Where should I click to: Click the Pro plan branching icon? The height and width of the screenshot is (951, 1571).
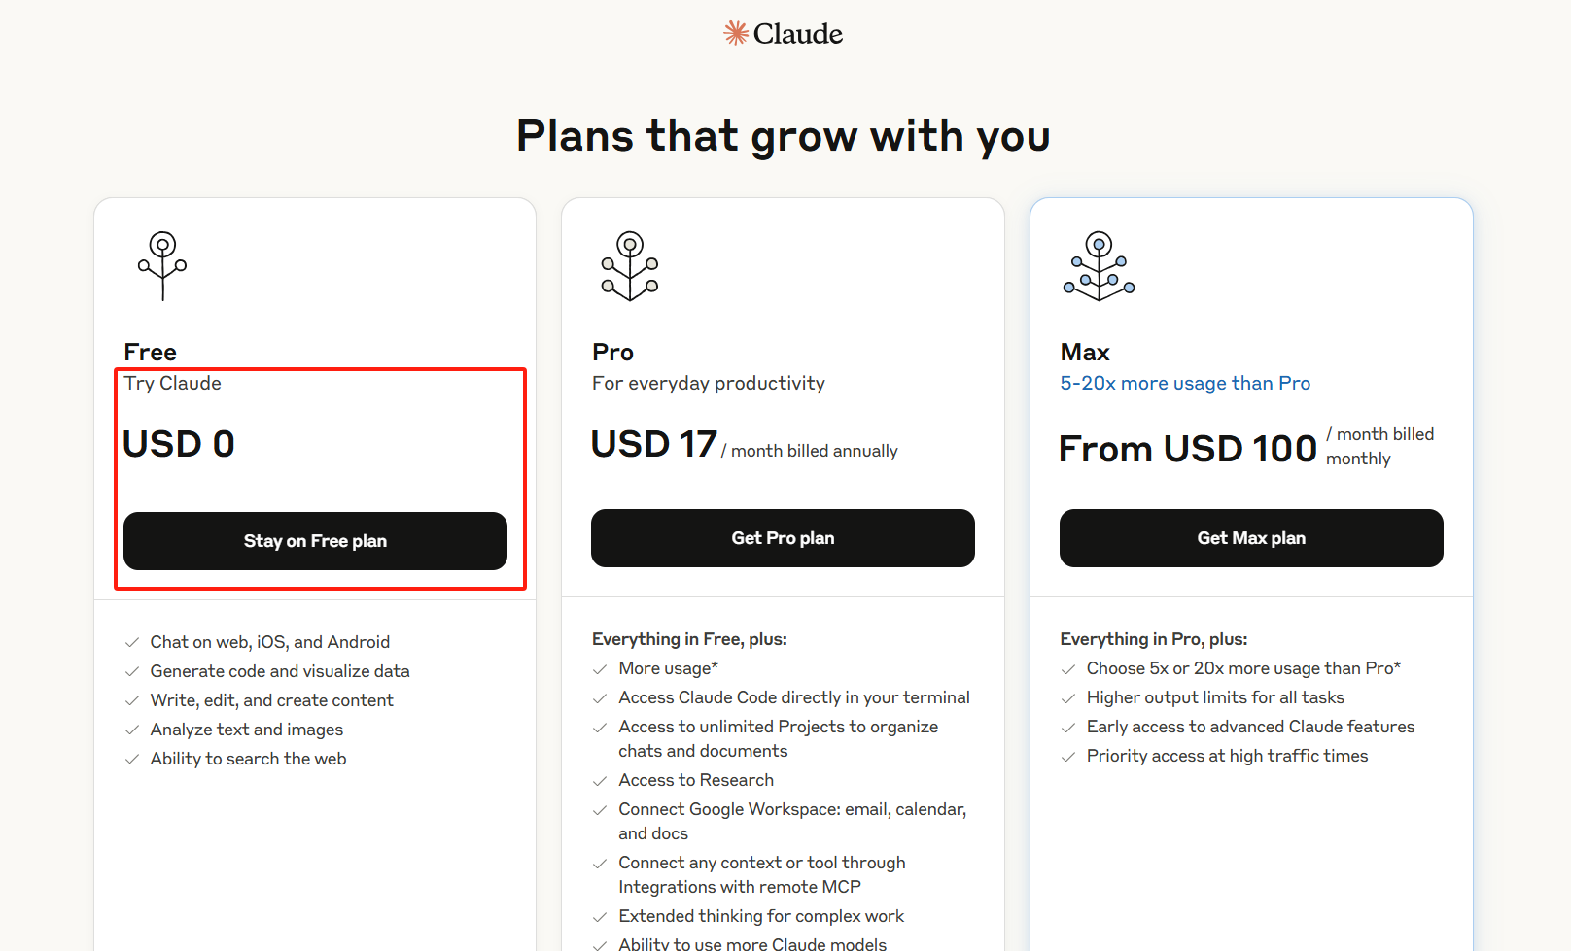(x=630, y=266)
